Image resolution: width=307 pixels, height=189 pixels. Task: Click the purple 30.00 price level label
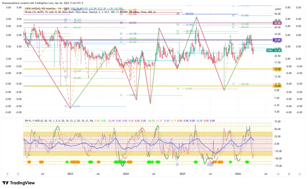277,40
